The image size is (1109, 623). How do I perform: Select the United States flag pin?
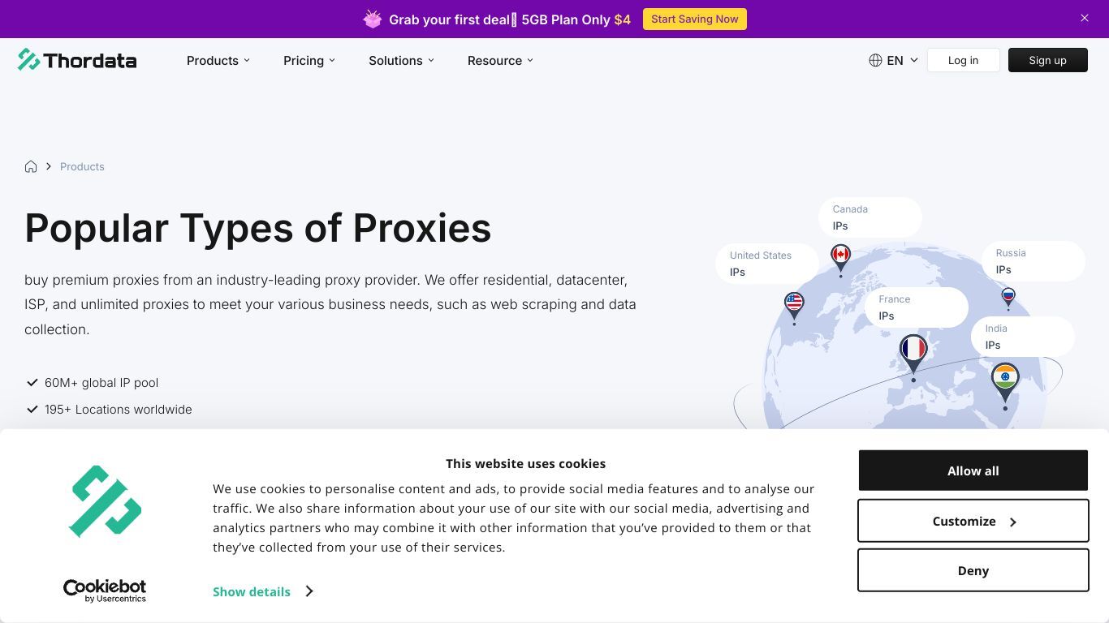[x=794, y=306]
